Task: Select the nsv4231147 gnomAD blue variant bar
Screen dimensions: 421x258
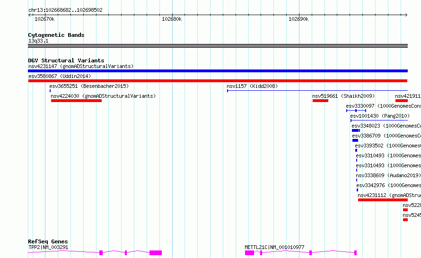Action: tap(218, 71)
